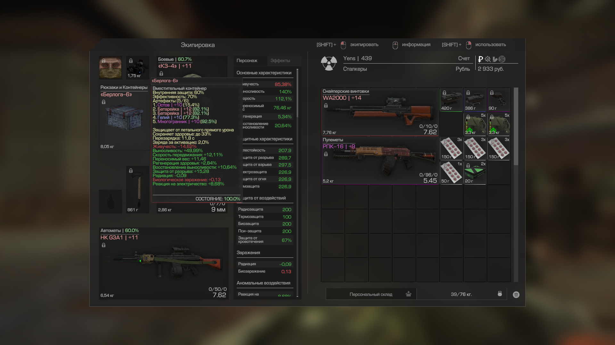Click the Рюкзаки и Контейнеры slot heading
615x345 pixels.
coord(124,88)
